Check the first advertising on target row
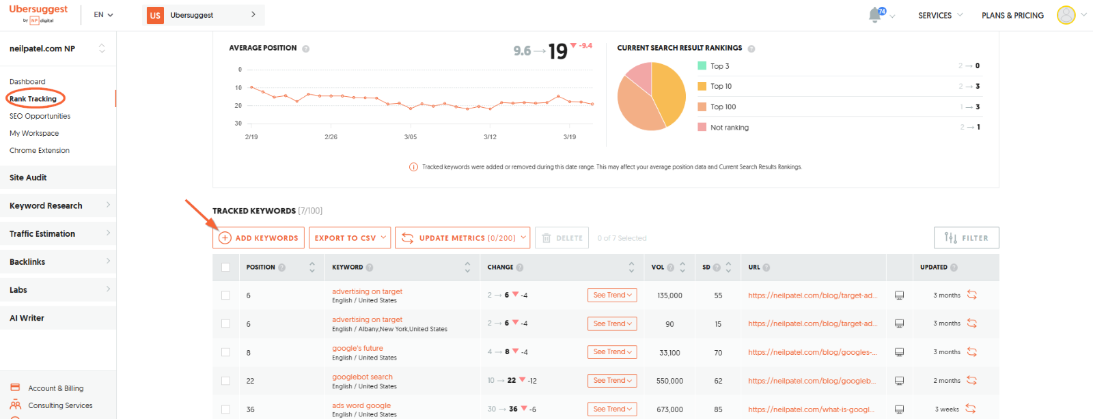This screenshot has height=419, width=1093. 225,295
